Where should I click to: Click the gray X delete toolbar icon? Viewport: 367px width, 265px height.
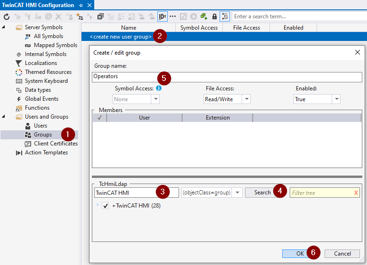[x=59, y=16]
